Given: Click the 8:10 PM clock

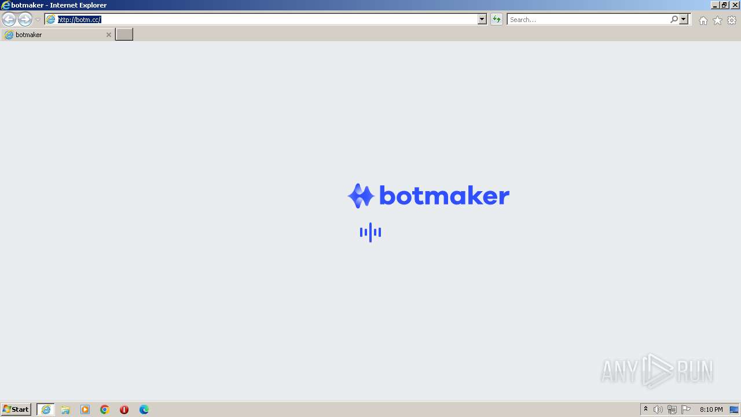Looking at the screenshot, I should [711, 409].
